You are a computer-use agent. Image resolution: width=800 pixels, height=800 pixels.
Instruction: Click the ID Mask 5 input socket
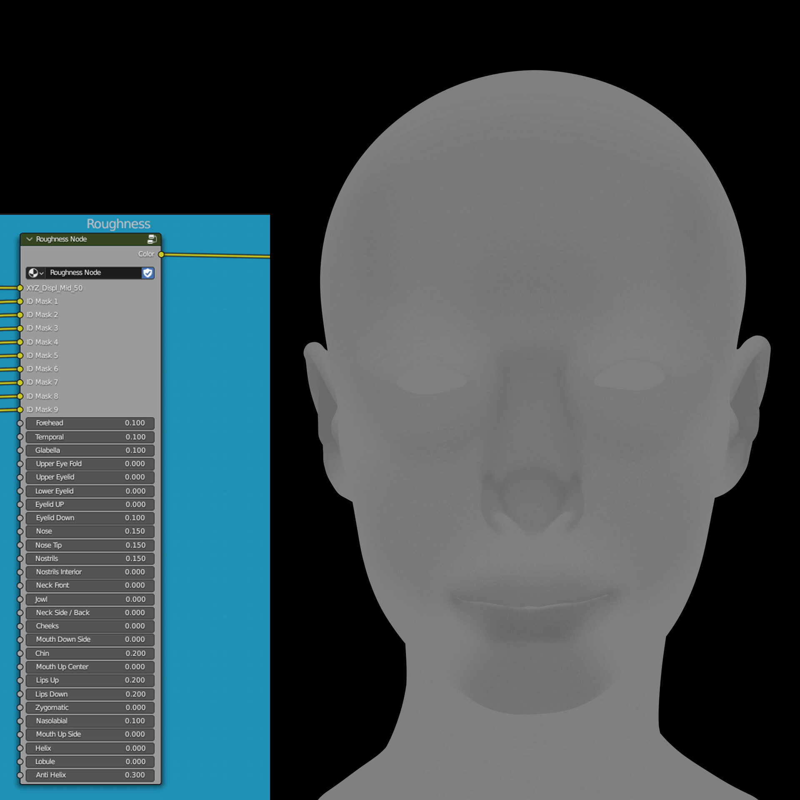pyautogui.click(x=20, y=355)
